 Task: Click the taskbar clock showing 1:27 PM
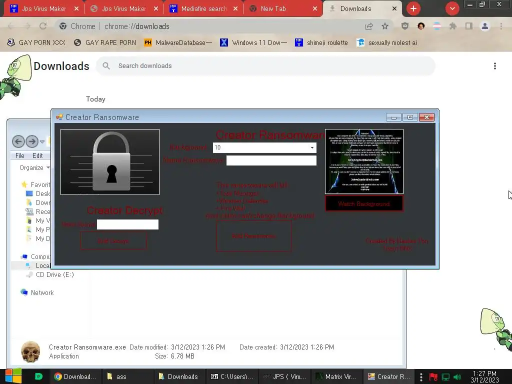coord(484,376)
